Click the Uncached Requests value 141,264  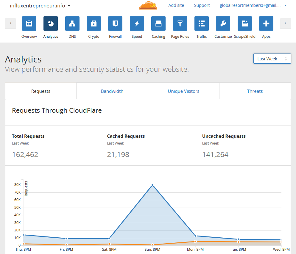215,155
